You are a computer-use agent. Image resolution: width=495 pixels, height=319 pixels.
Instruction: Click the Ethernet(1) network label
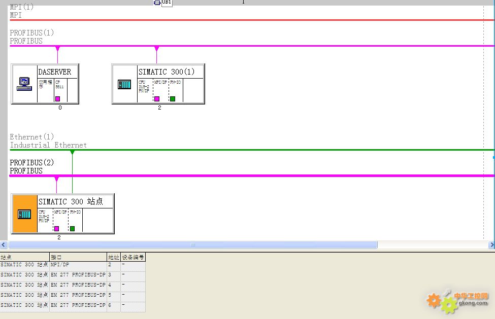click(32, 137)
